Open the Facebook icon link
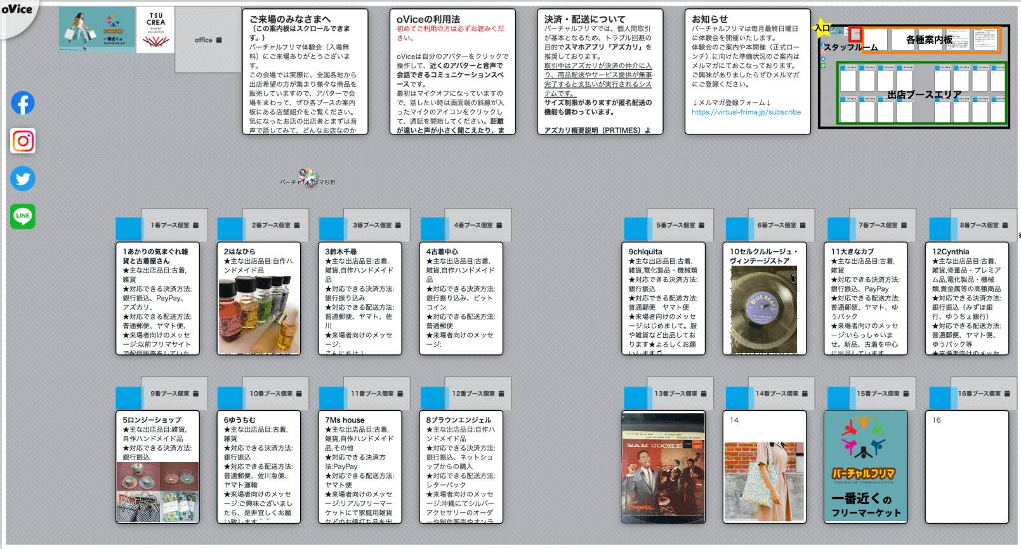The width and height of the screenshot is (1021, 549). click(23, 103)
